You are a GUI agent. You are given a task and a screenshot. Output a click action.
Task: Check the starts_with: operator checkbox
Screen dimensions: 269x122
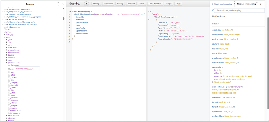[x=9, y=110]
